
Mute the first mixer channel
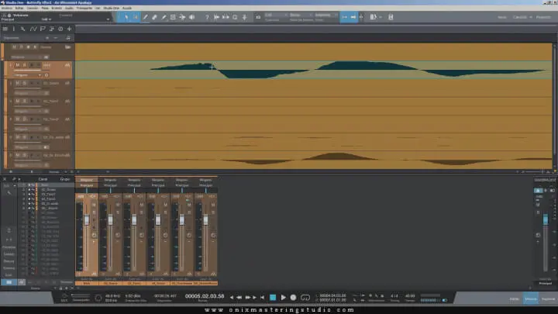(94, 205)
